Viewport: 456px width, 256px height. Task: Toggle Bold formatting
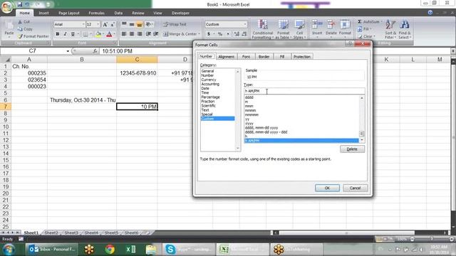coord(58,34)
